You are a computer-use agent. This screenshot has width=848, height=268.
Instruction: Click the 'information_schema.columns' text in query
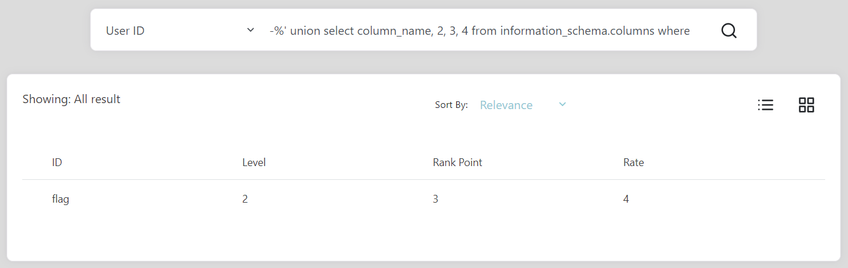coord(577,31)
